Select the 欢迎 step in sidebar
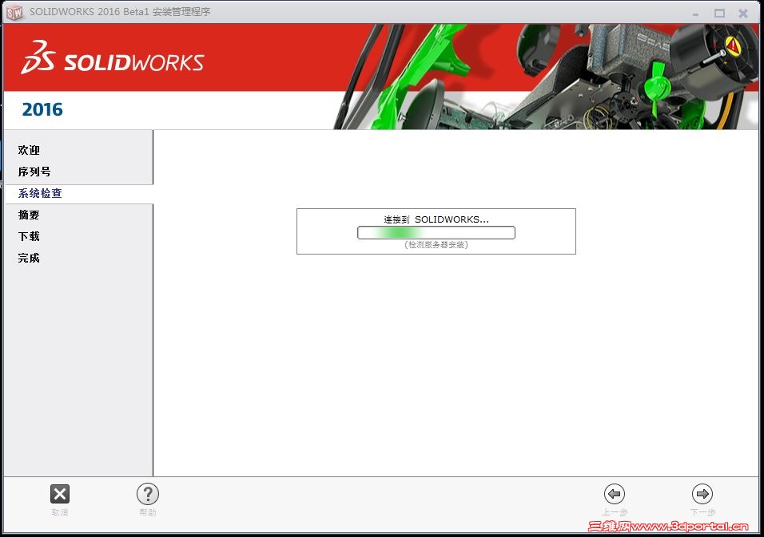The image size is (764, 537). coord(29,150)
